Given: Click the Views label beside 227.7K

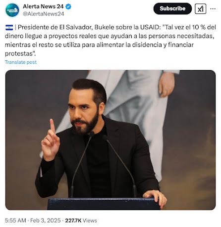Looking at the screenshot, I should click(90, 221).
